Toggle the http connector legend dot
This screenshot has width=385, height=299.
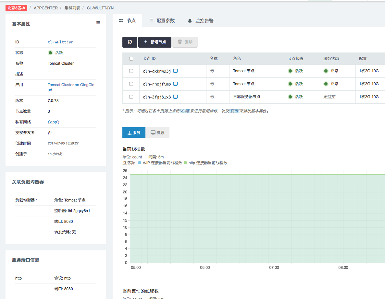(185, 163)
